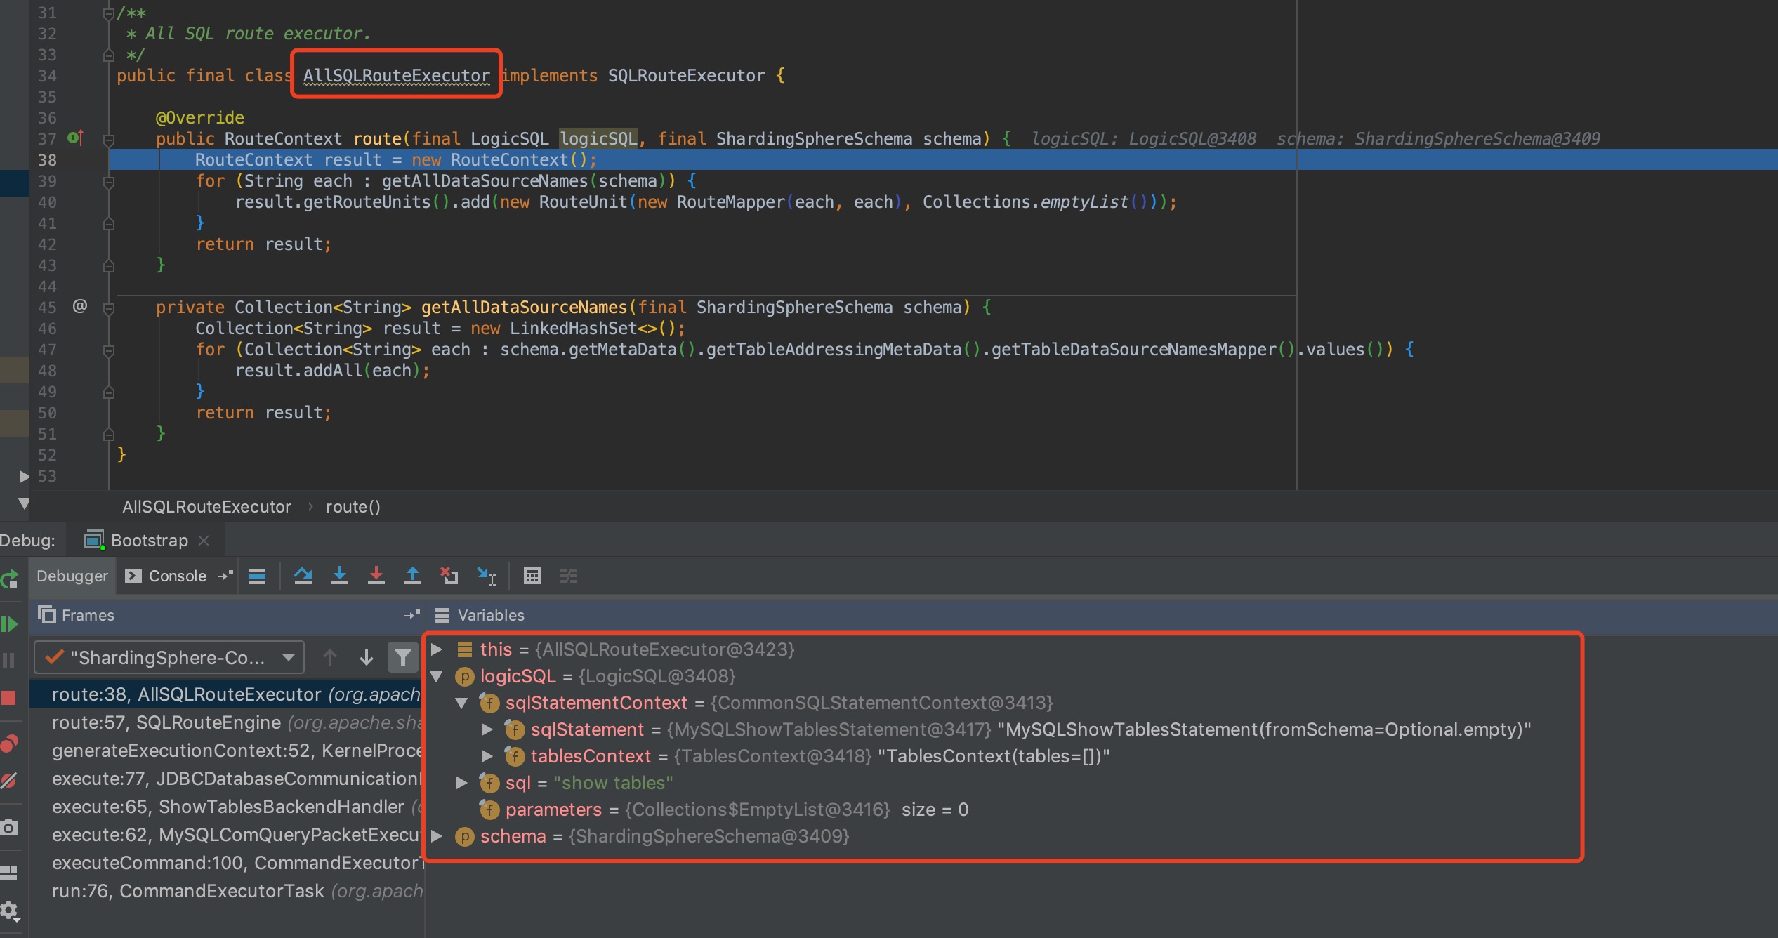Click the Step Into icon
Screen dimensions: 1778x938
[x=341, y=576]
